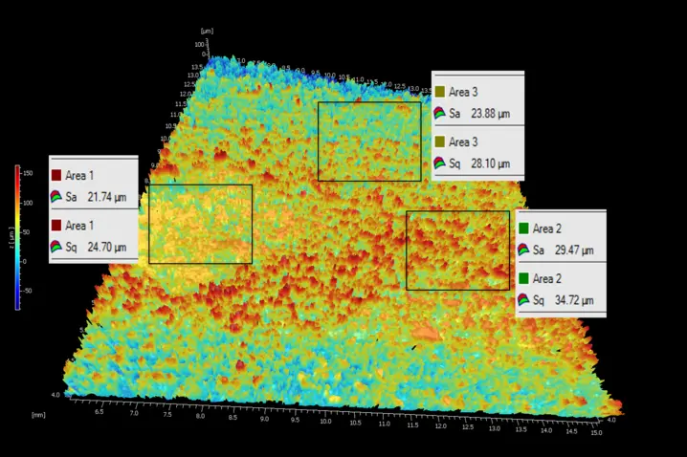Click the [mm] axis unit label at bottom
The image size is (687, 457).
click(38, 414)
